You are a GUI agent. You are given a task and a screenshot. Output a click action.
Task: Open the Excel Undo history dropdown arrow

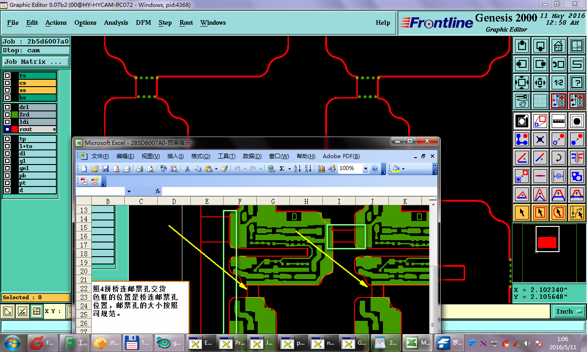(x=245, y=169)
